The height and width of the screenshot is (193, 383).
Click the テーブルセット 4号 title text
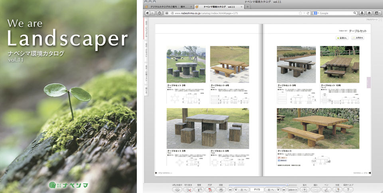tap(220, 86)
